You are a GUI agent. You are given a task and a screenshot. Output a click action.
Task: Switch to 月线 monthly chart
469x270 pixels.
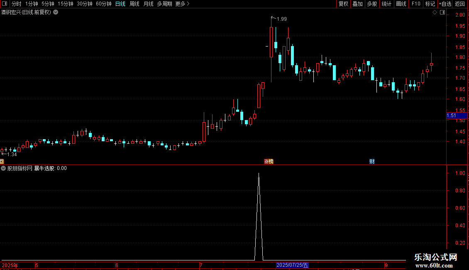(x=148, y=4)
